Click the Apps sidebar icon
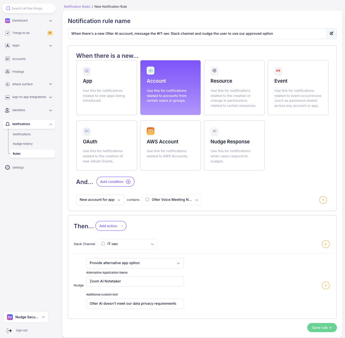 click(7, 46)
